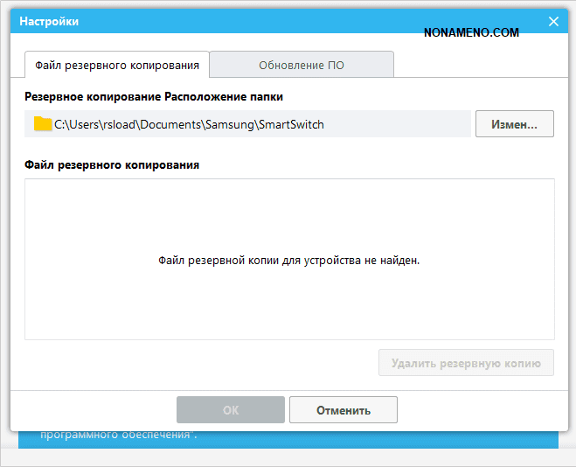Select the Файл резервного копирования tab
The image size is (576, 467).
[116, 65]
